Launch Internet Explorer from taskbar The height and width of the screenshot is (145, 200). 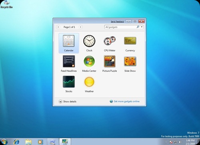(x=16, y=142)
